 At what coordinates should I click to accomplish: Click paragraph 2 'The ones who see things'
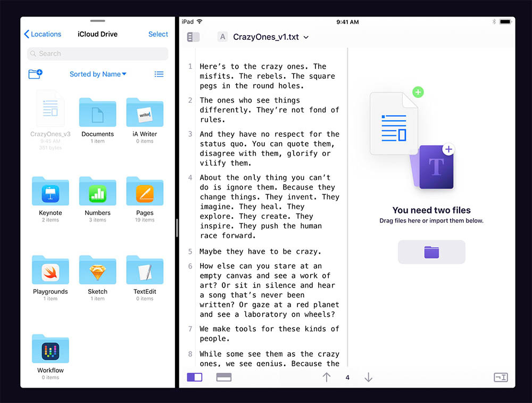[269, 110]
